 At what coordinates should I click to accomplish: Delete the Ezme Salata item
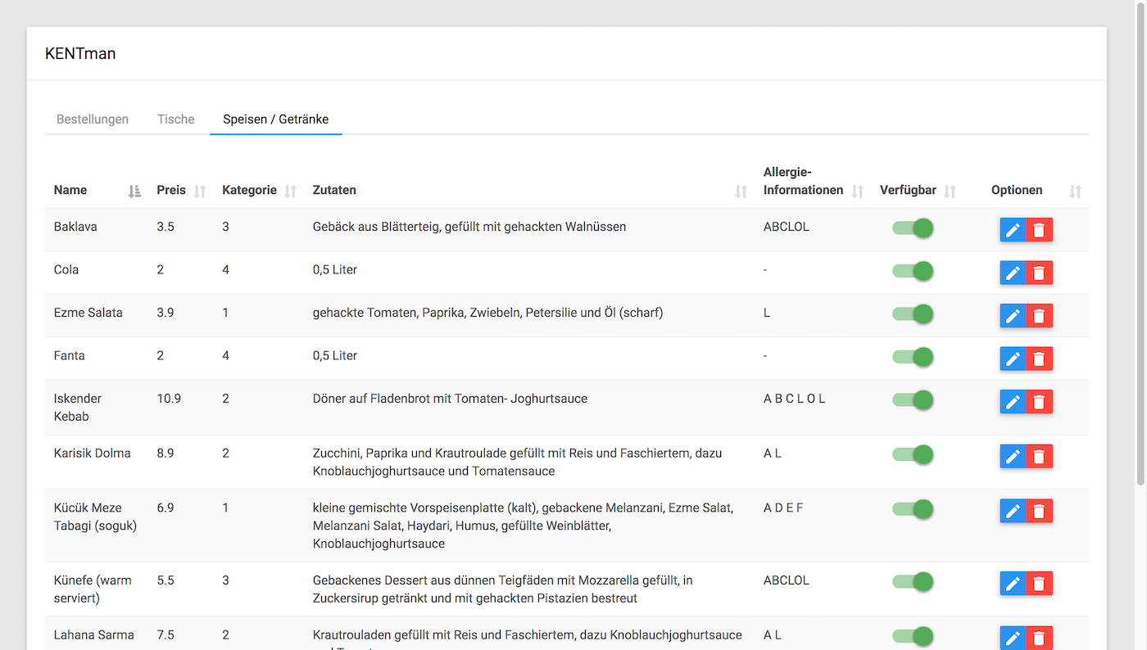(1039, 315)
